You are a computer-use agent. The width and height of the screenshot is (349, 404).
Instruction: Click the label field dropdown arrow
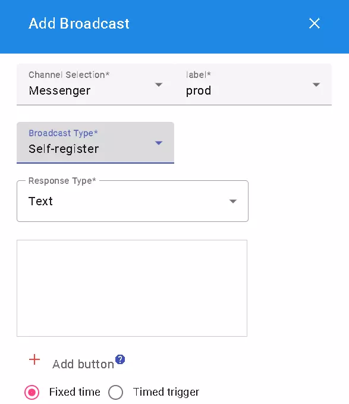coord(316,84)
